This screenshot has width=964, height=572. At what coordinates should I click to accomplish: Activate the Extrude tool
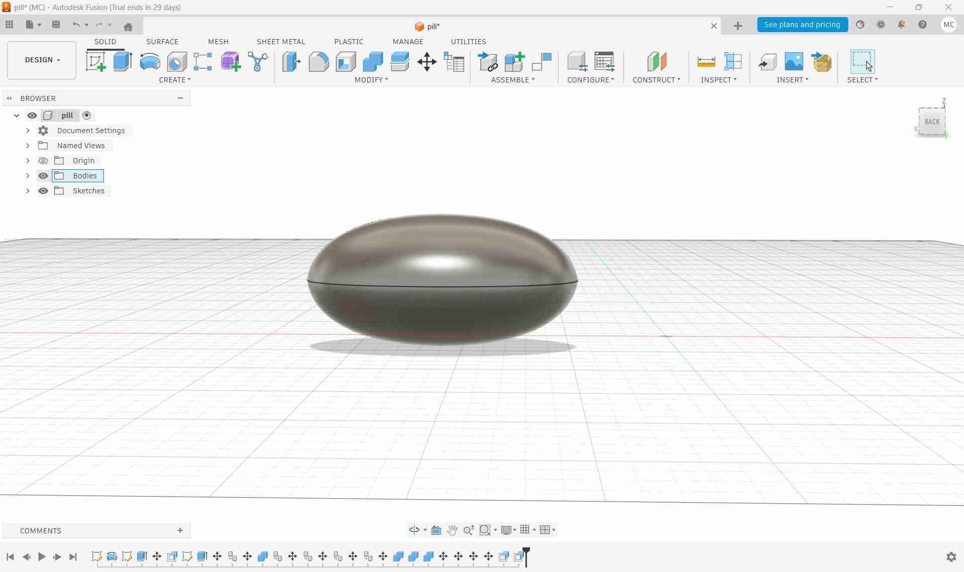(x=122, y=61)
